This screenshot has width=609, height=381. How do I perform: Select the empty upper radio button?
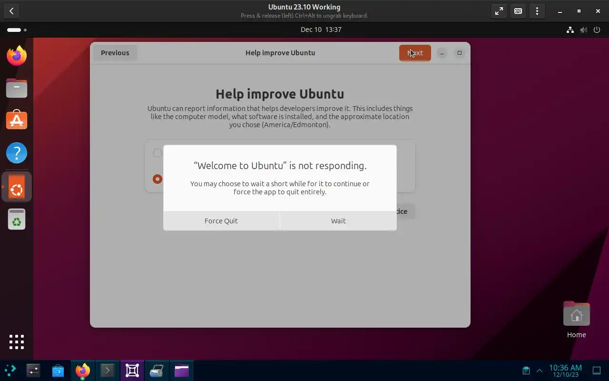157,153
